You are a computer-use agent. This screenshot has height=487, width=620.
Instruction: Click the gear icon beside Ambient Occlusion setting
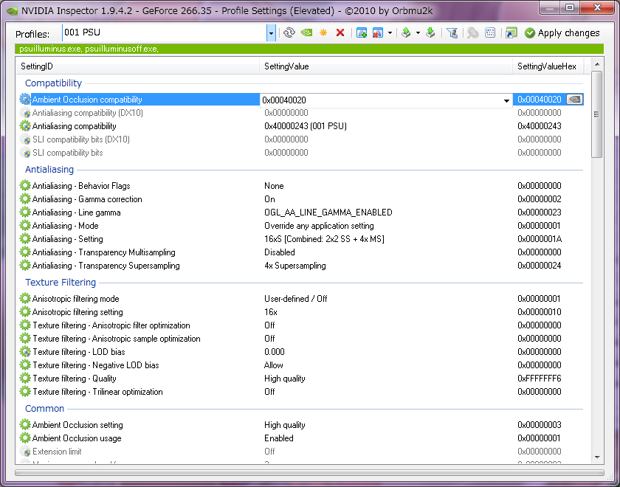coord(25,425)
